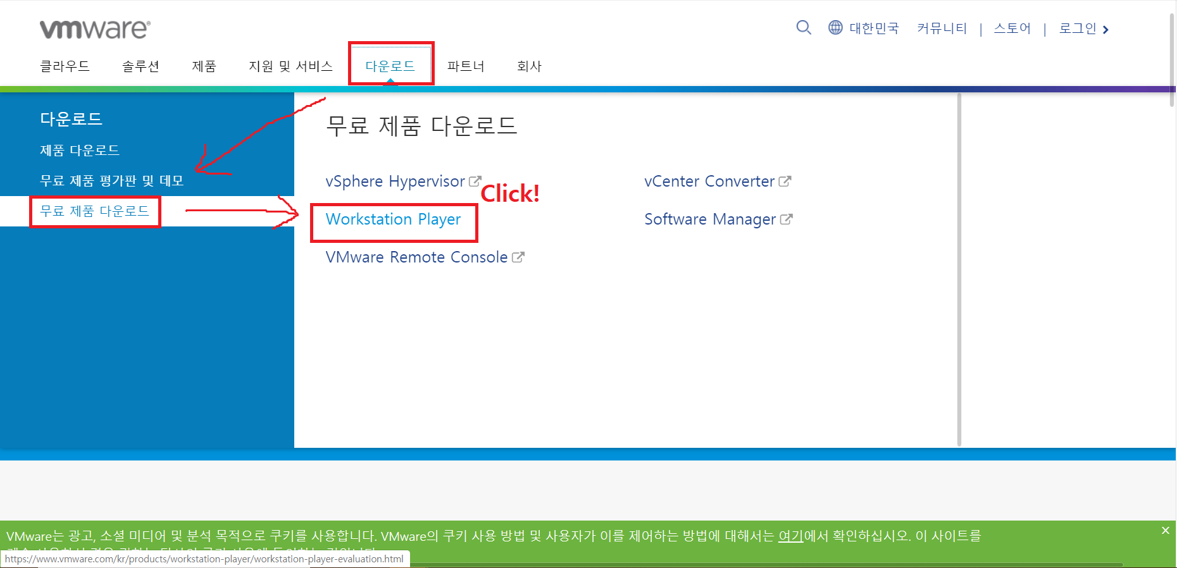Click the VMware logo

tap(95, 29)
